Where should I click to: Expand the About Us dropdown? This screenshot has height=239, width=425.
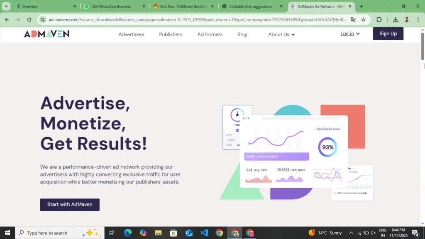click(x=281, y=34)
